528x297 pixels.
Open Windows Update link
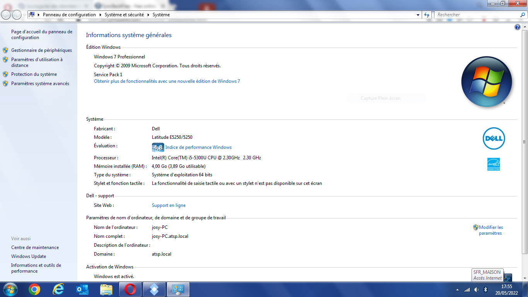[29, 256]
